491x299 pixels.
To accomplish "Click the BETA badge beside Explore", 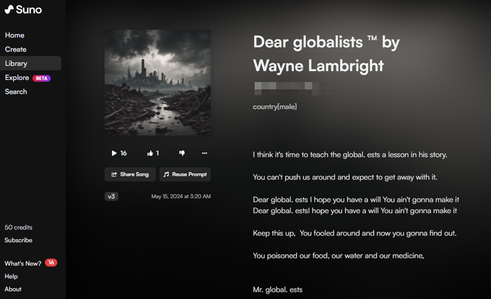I will 42,78.
